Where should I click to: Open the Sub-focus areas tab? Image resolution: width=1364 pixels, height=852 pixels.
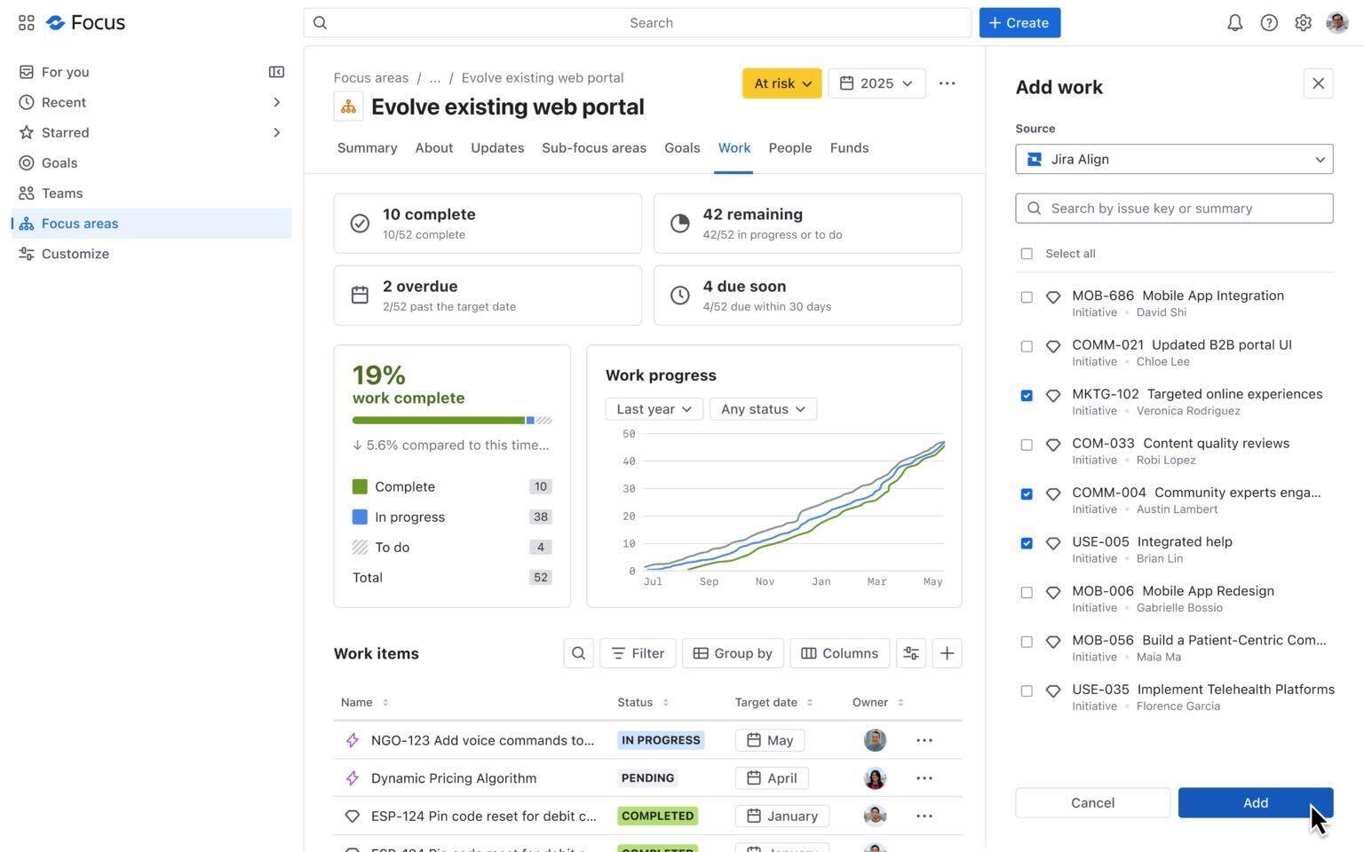coord(593,147)
